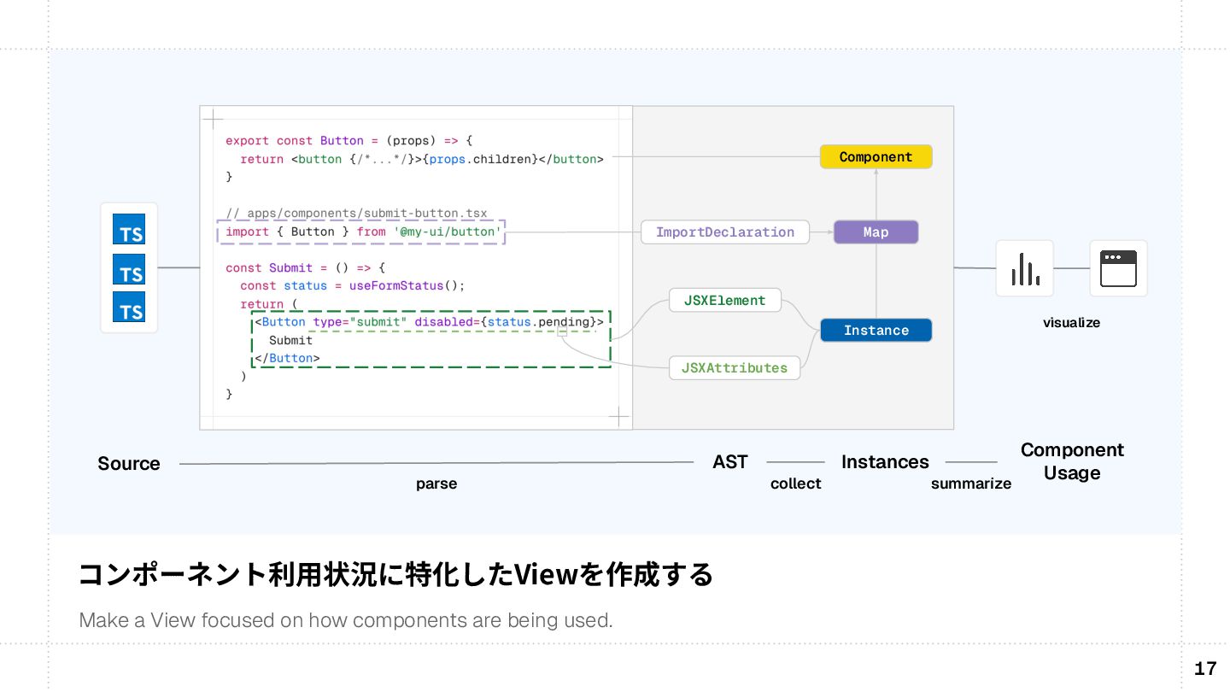
Task: Click the visualize caption
Action: click(1071, 323)
